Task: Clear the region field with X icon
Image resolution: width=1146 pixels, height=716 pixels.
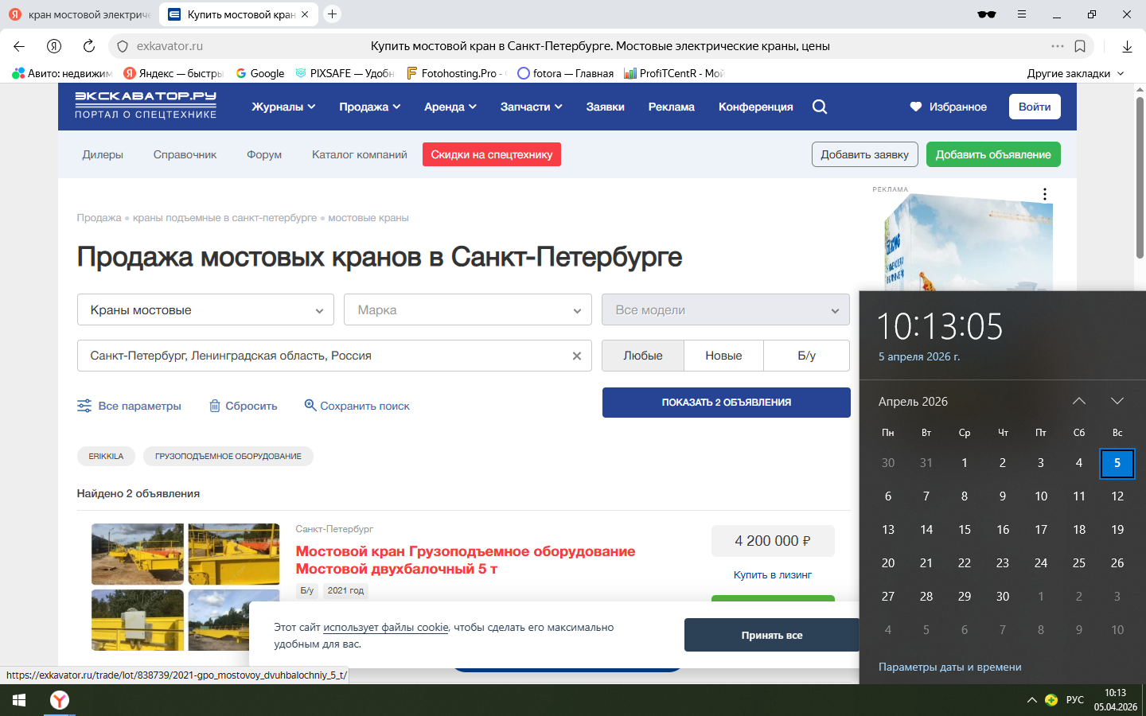Action: tap(577, 356)
